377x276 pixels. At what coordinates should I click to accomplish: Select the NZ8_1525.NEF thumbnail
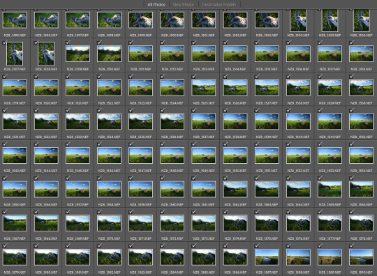coord(204,88)
